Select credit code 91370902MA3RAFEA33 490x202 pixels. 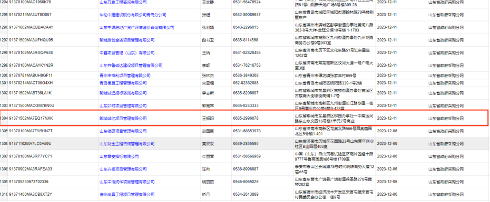pyautogui.click(x=31, y=169)
